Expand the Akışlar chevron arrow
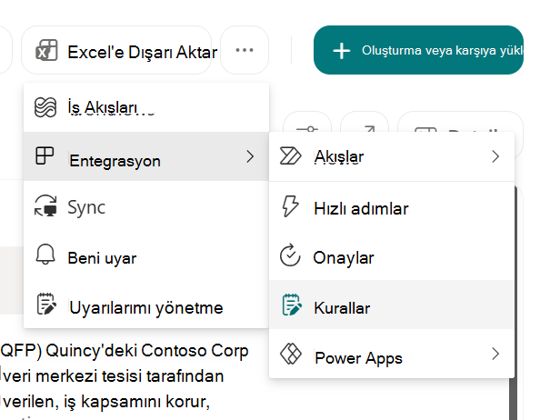The height and width of the screenshot is (420, 560). [495, 156]
